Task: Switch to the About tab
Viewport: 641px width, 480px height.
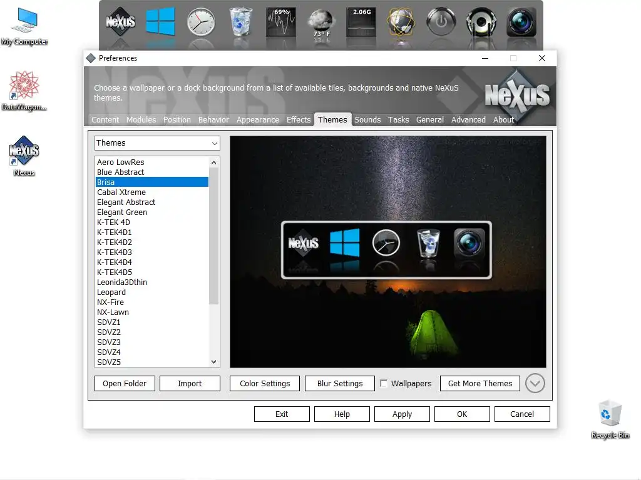Action: [x=503, y=119]
